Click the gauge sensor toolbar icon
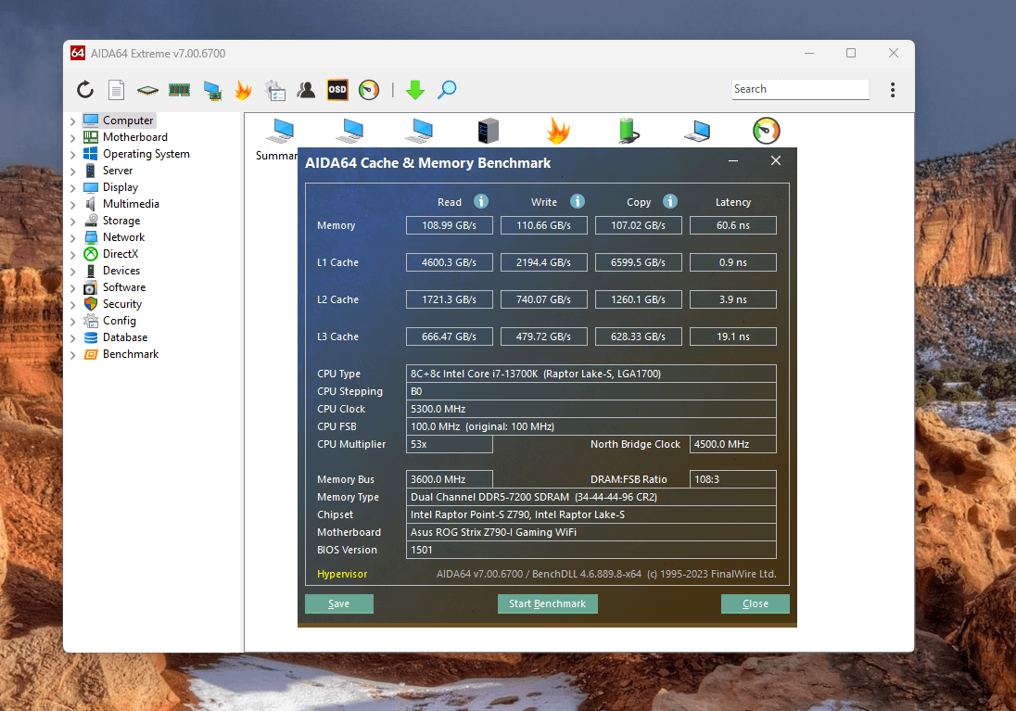Screen dimensions: 1016x711 [x=369, y=89]
